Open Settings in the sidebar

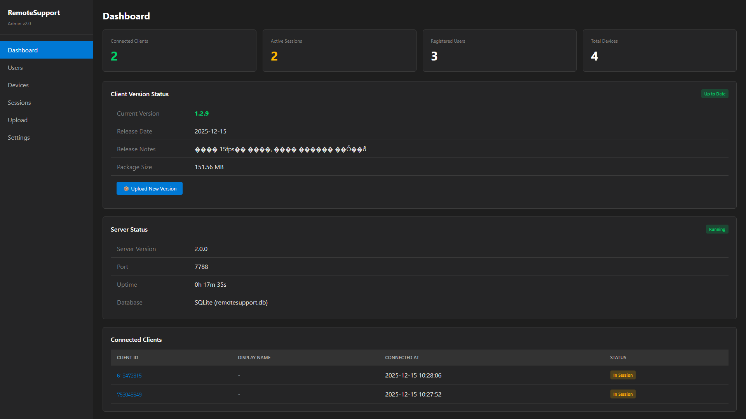pos(19,138)
